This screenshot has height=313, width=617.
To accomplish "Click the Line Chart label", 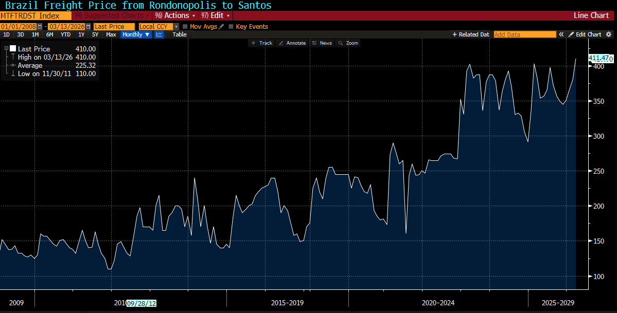I will coord(591,15).
